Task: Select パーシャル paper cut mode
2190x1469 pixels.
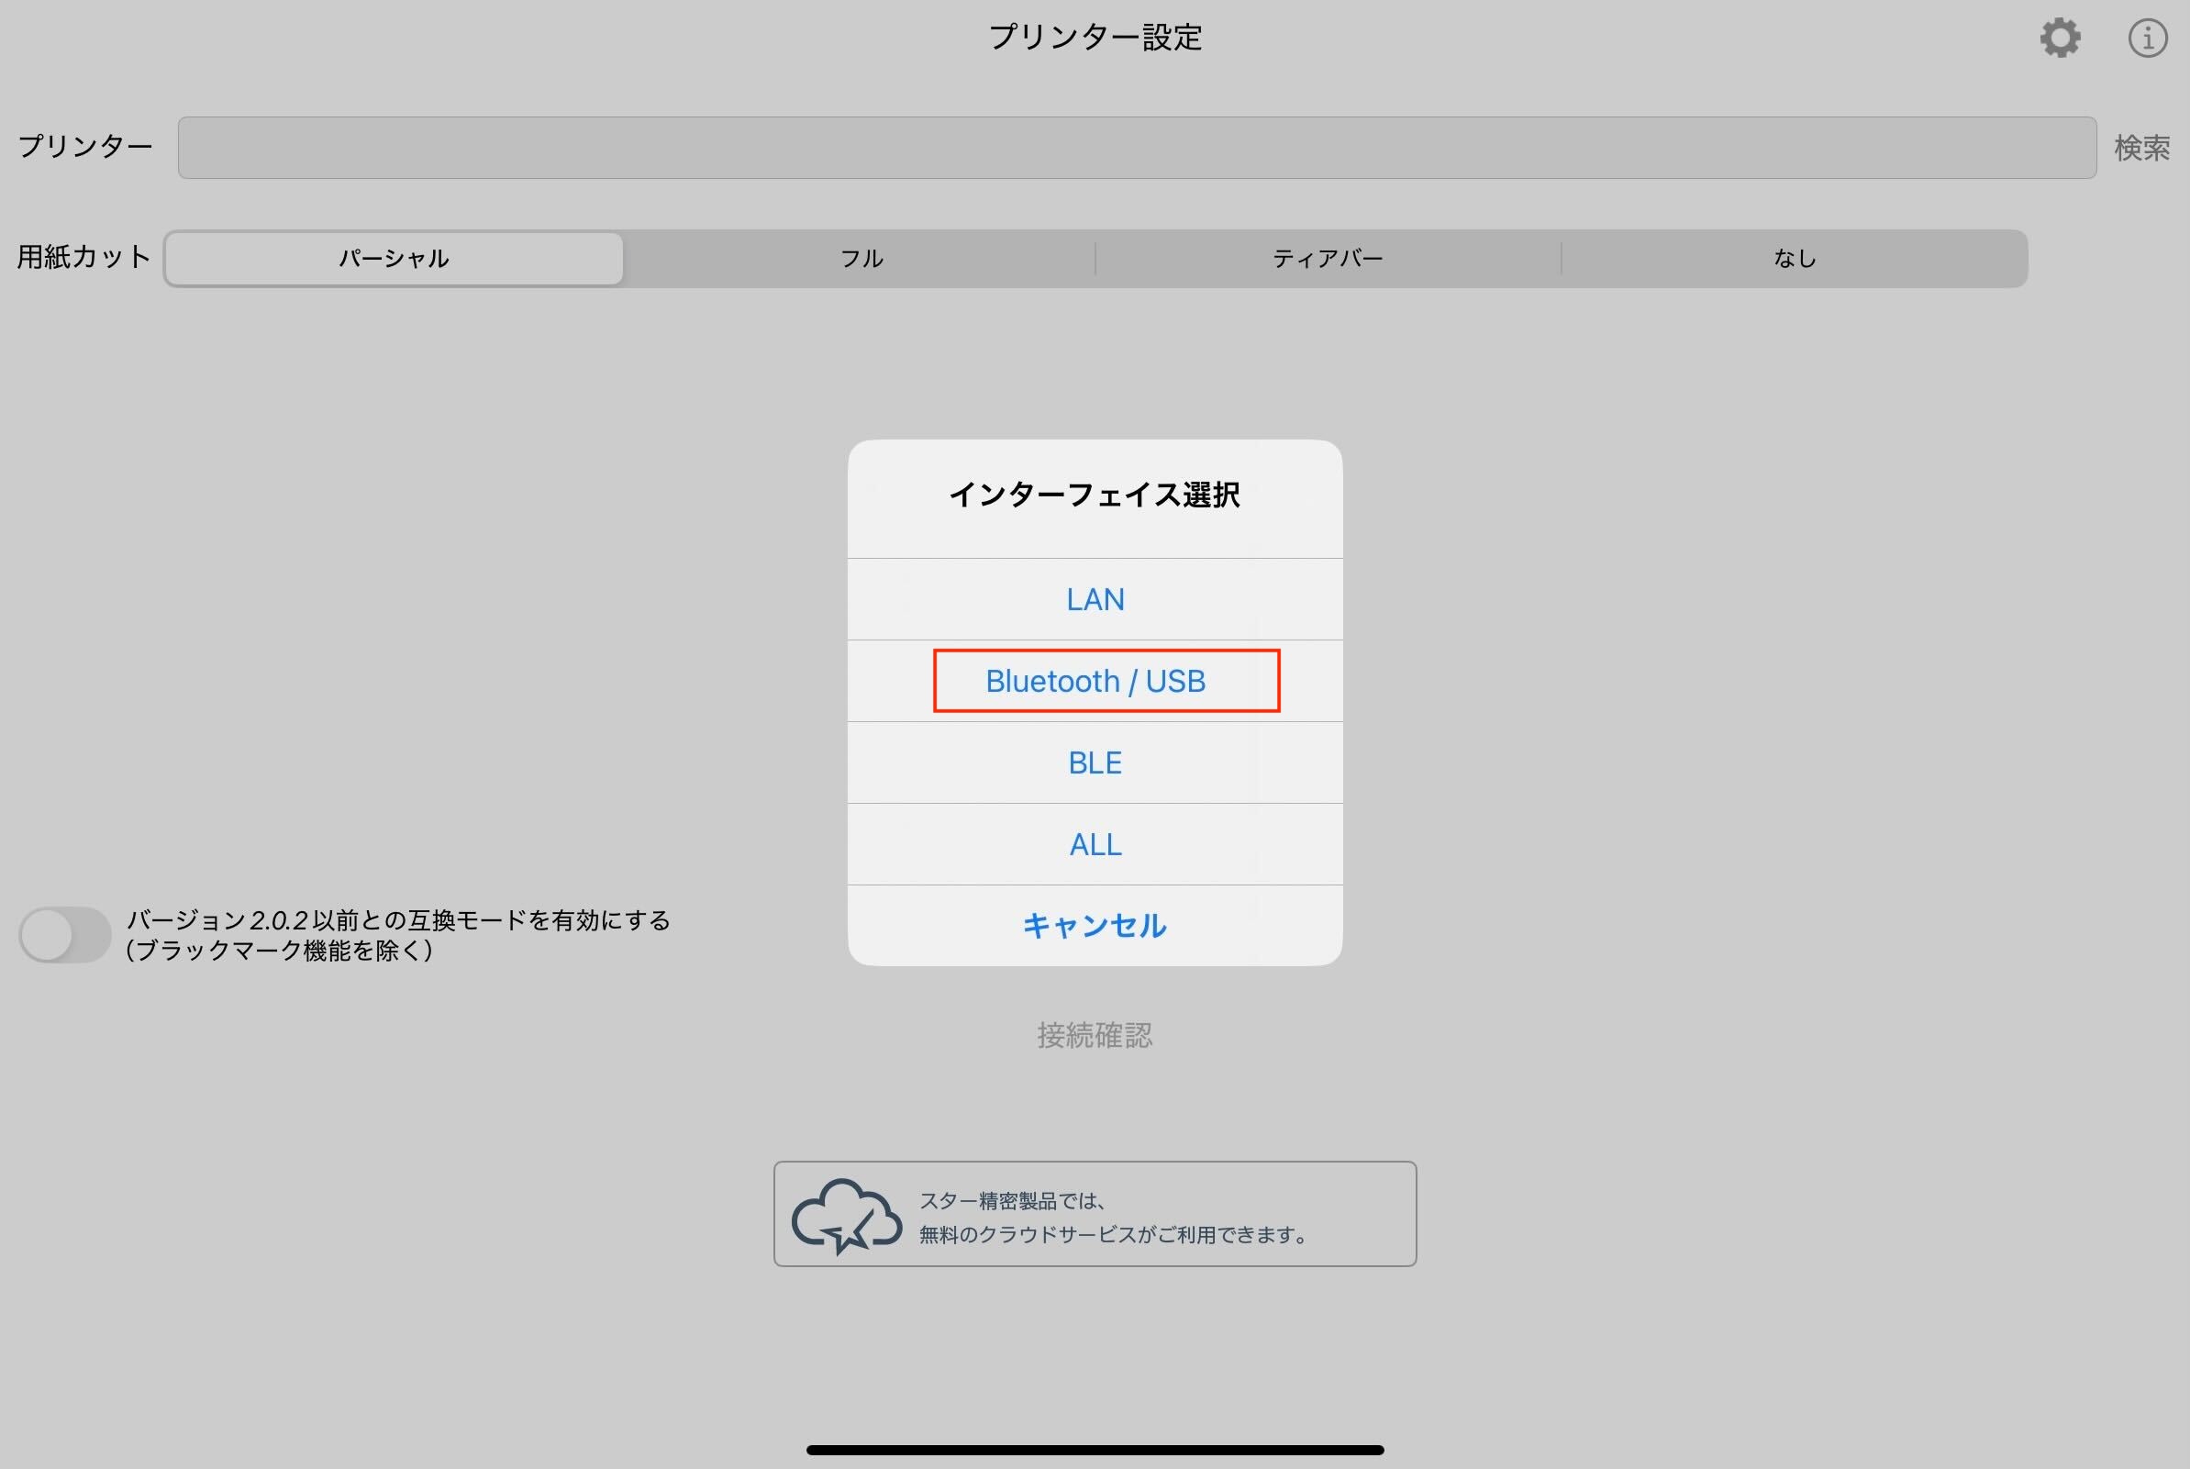Action: click(393, 258)
